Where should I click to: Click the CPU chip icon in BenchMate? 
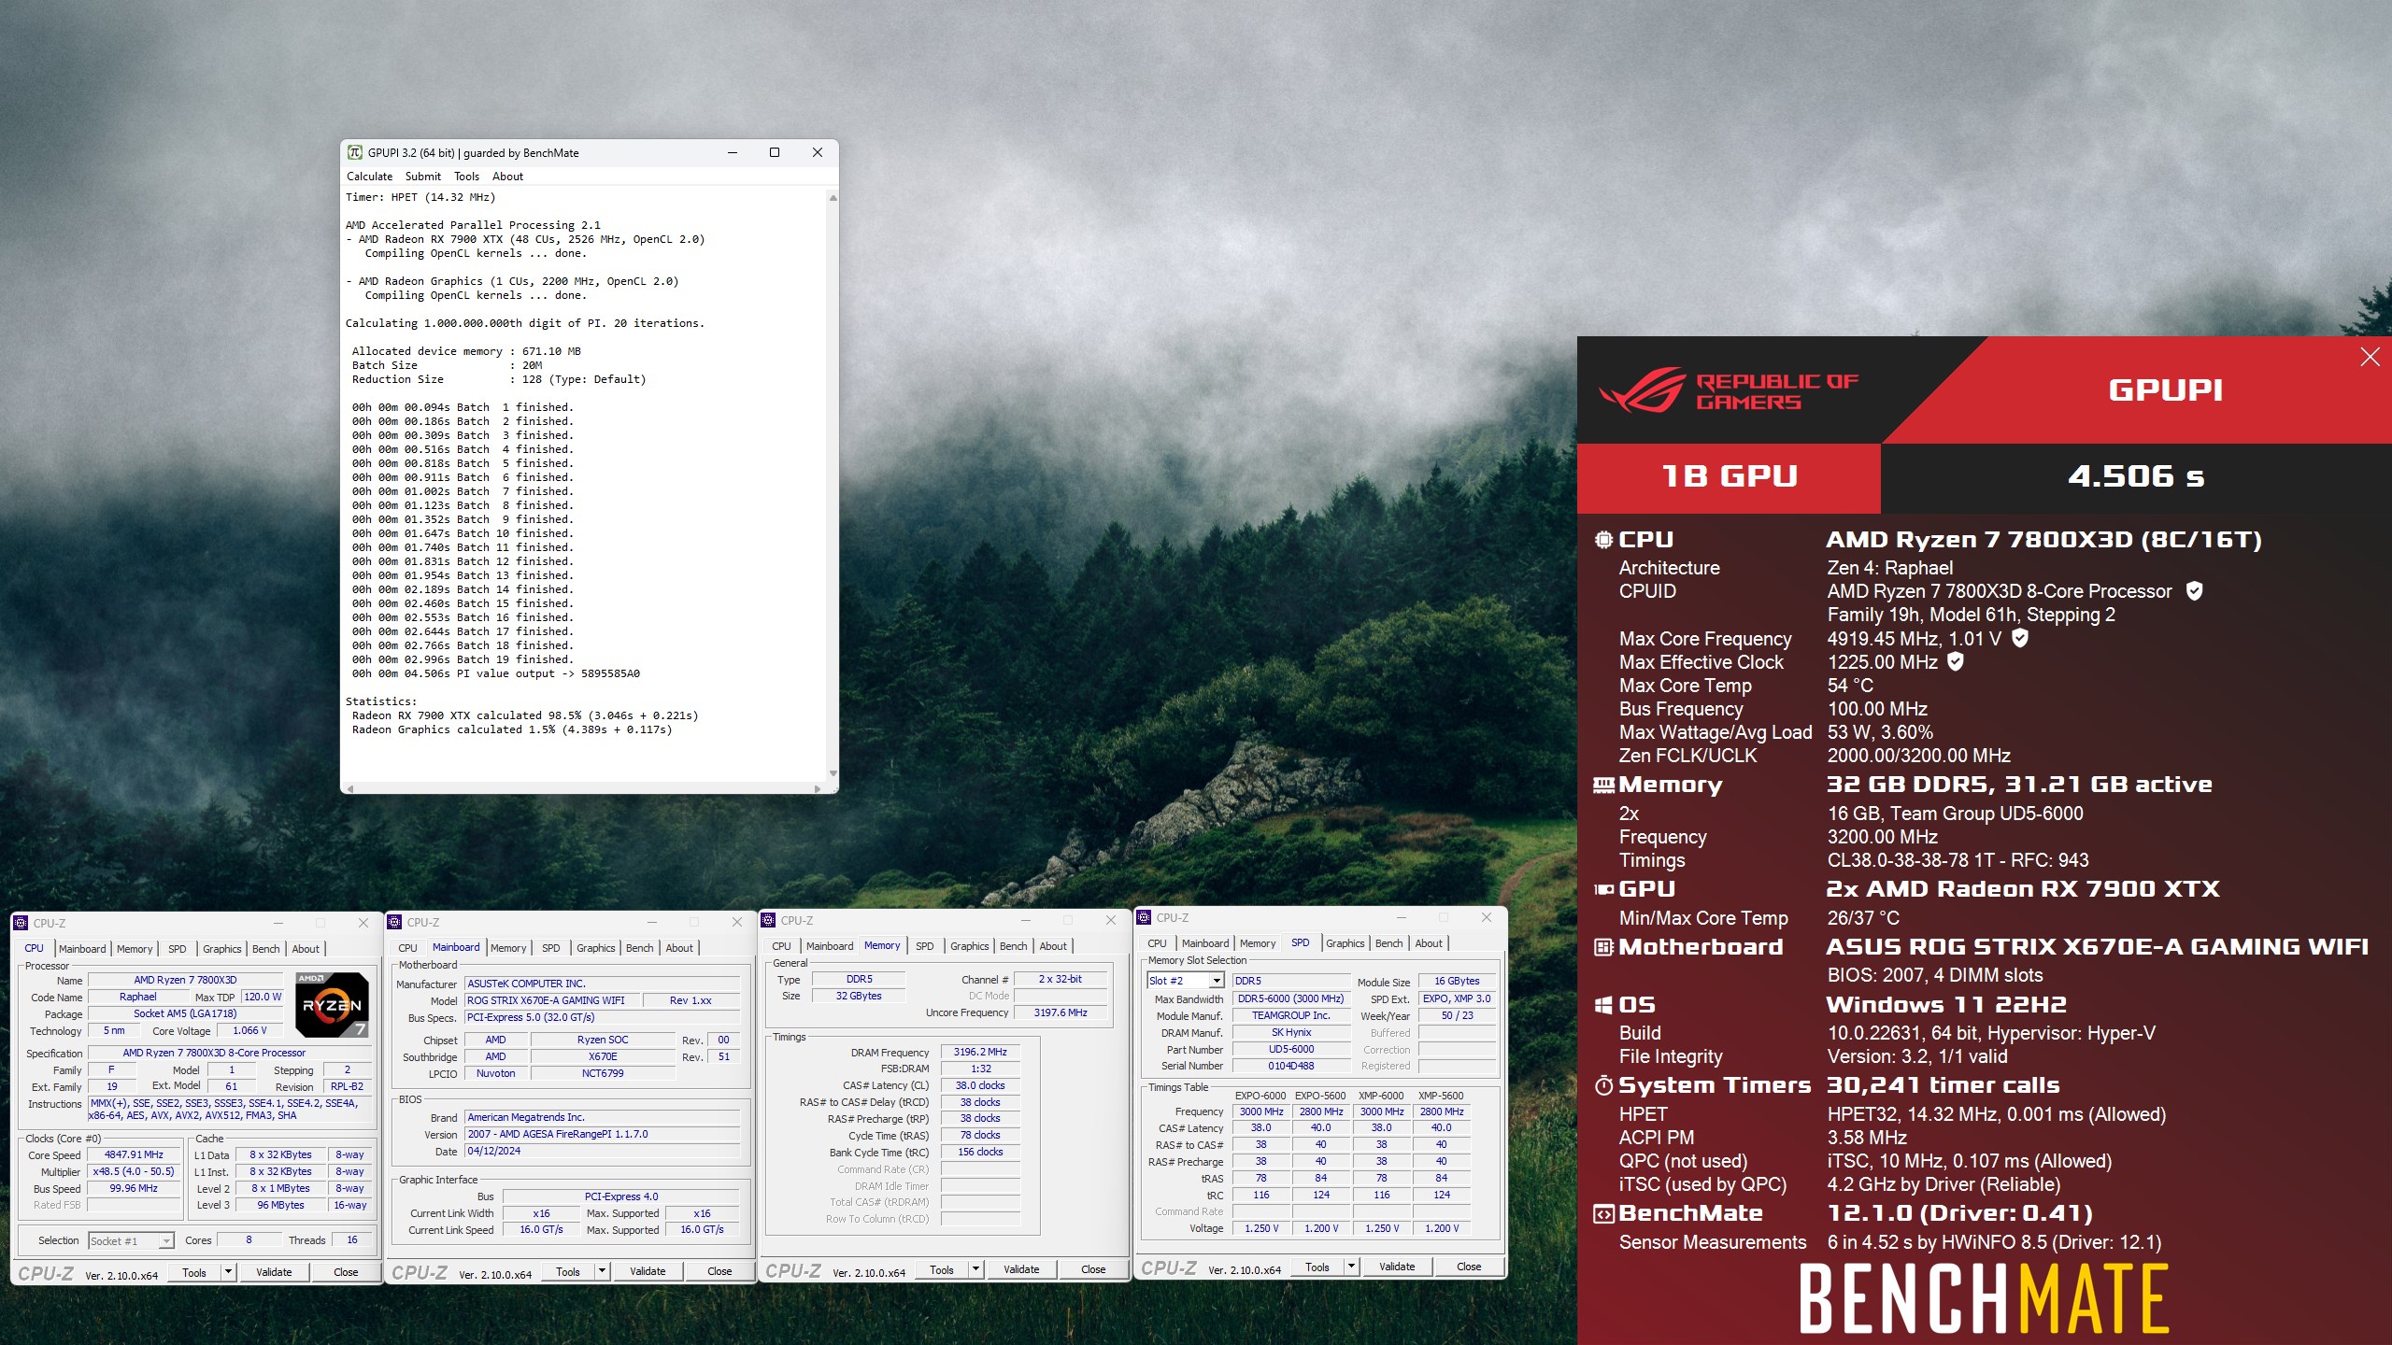pos(1603,540)
